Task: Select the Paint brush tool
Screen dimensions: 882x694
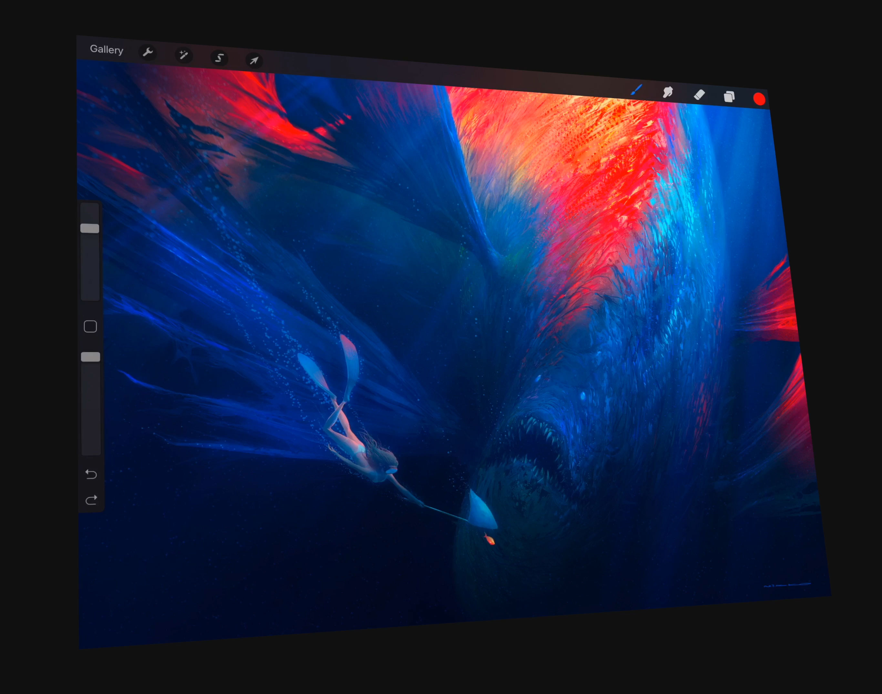Action: point(636,90)
